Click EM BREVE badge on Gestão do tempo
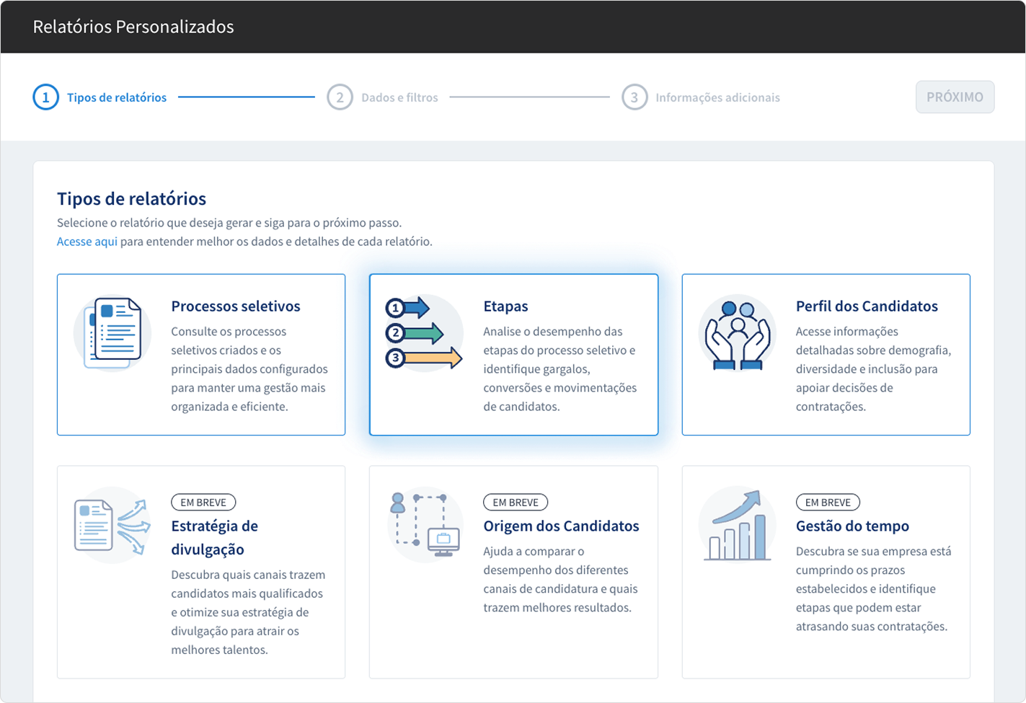Image resolution: width=1026 pixels, height=703 pixels. [828, 503]
